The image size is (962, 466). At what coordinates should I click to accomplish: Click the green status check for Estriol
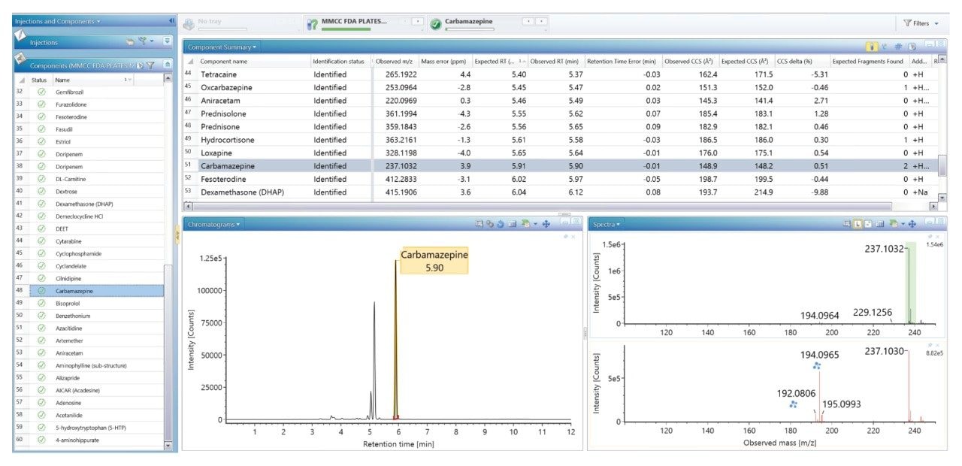pyautogui.click(x=41, y=141)
